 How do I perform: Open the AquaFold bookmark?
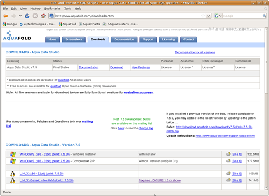click(67, 24)
